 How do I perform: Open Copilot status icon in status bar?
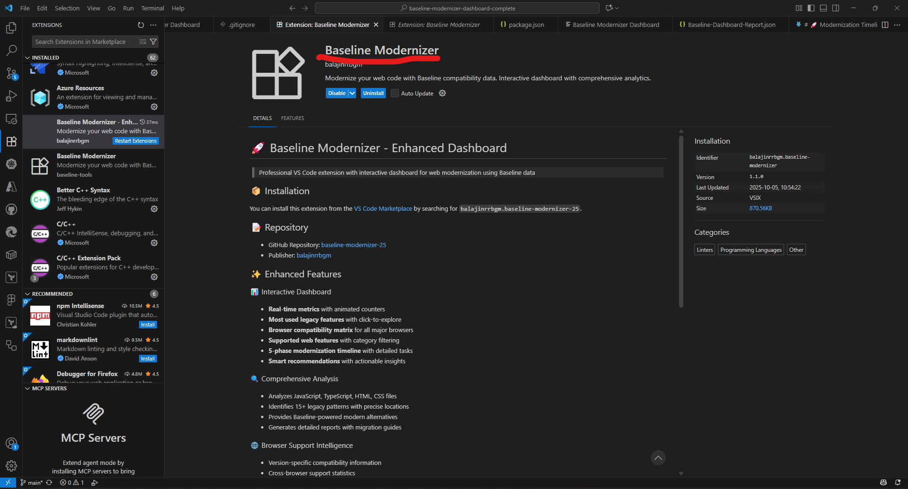point(883,482)
